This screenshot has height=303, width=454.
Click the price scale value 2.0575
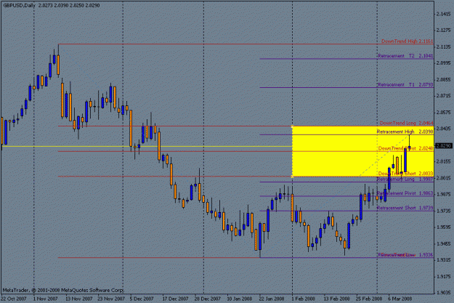444,112
